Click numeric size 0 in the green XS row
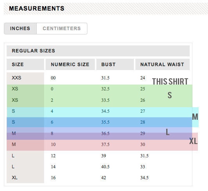The height and width of the screenshot is (191, 208). pos(52,89)
